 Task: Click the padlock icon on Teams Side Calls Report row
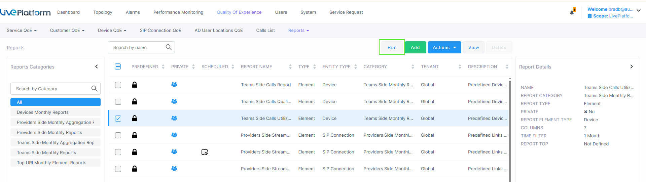(135, 85)
